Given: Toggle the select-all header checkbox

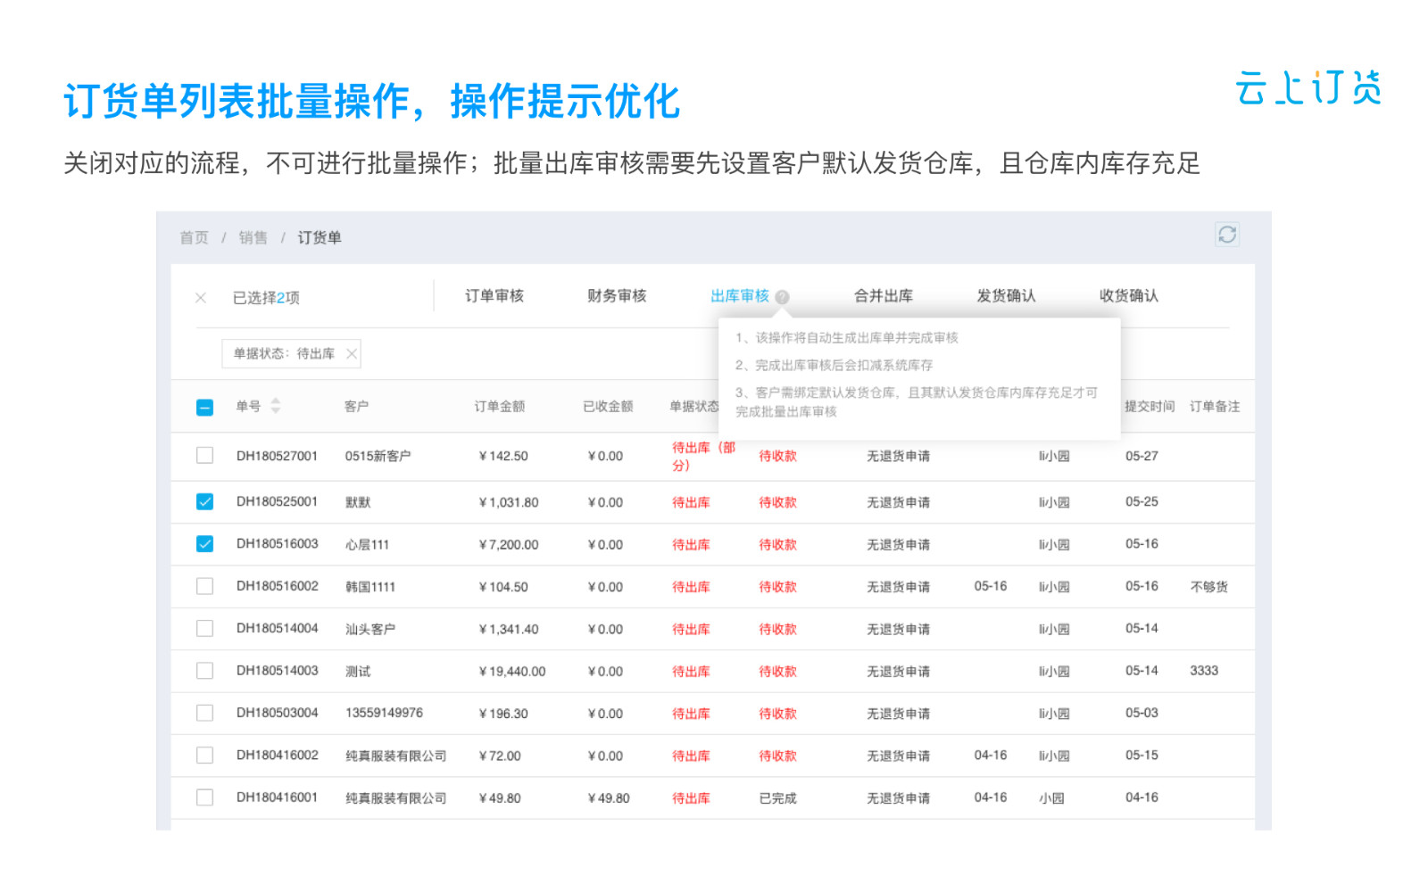Looking at the screenshot, I should 205,408.
